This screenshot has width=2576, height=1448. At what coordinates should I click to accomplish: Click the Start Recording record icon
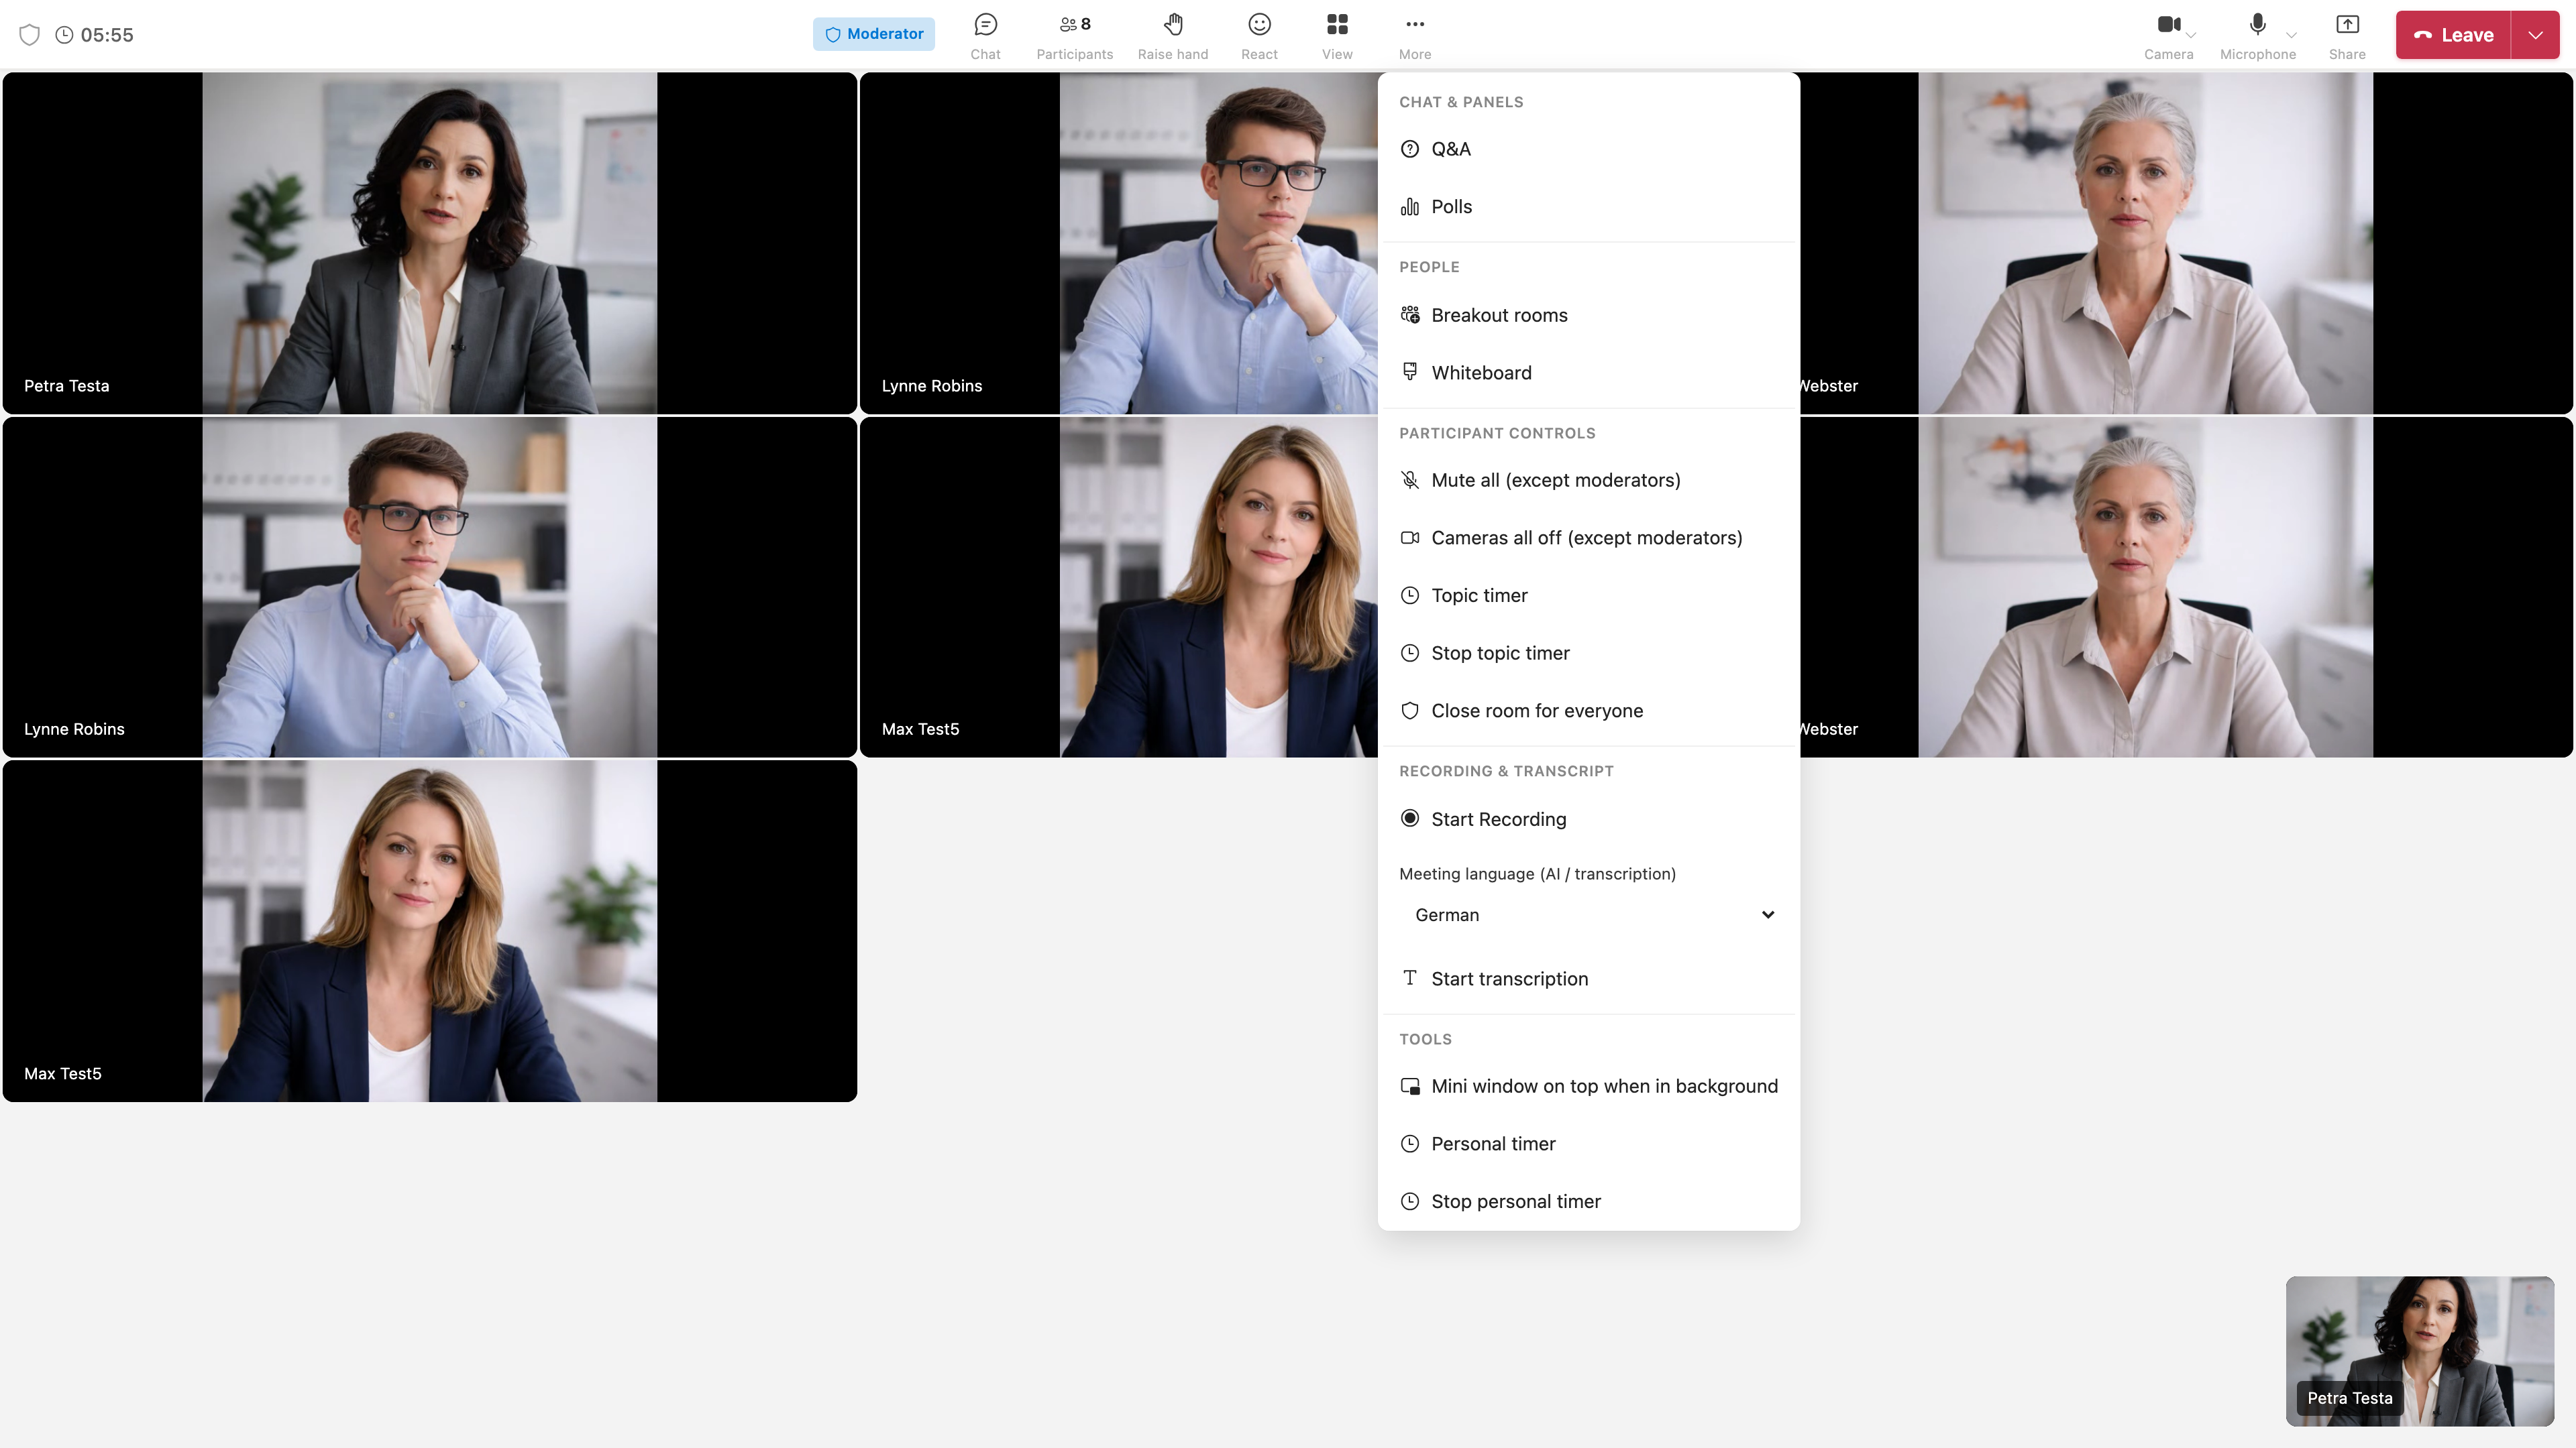coord(1410,819)
